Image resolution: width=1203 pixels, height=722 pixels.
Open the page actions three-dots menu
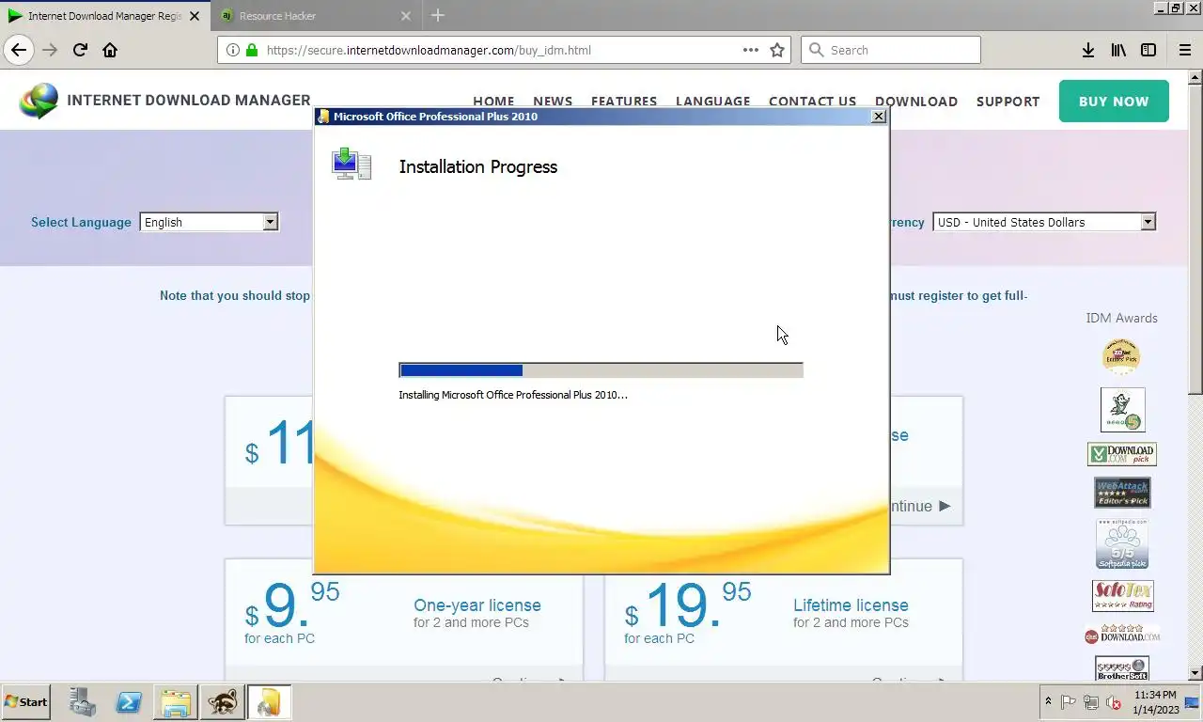tap(751, 50)
